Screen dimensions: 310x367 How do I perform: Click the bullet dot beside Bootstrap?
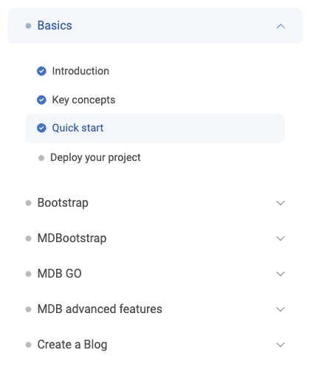(29, 203)
